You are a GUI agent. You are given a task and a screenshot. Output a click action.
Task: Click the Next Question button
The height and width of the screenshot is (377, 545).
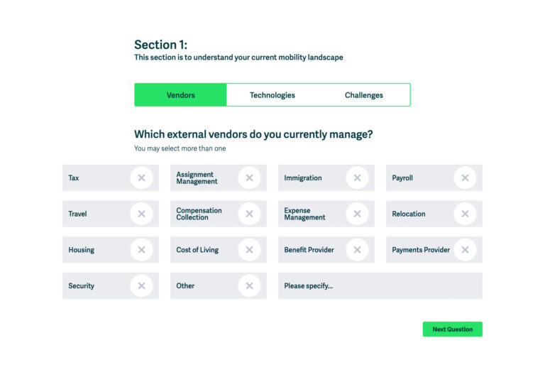point(453,329)
